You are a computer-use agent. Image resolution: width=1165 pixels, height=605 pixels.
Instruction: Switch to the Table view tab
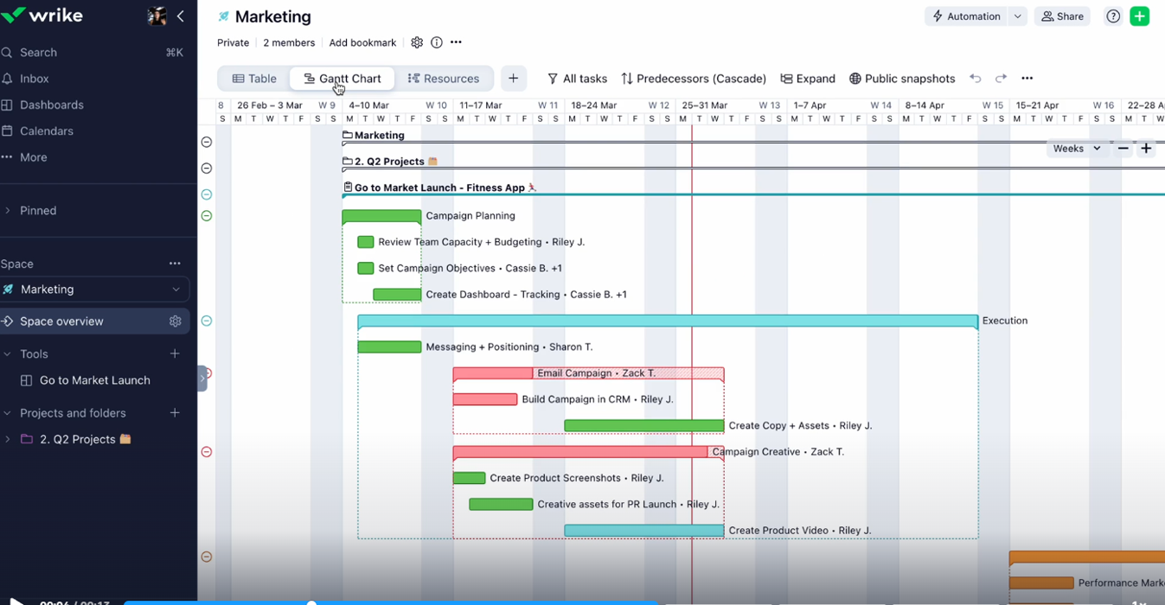coord(254,79)
